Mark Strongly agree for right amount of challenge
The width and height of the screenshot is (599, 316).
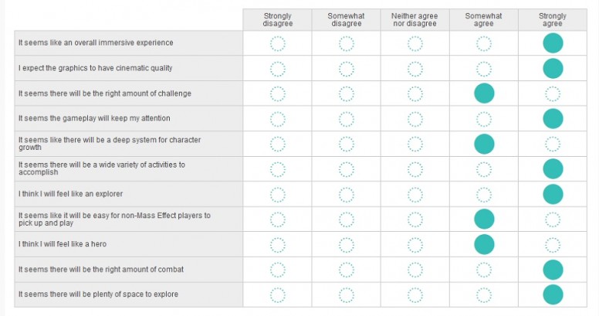click(553, 93)
